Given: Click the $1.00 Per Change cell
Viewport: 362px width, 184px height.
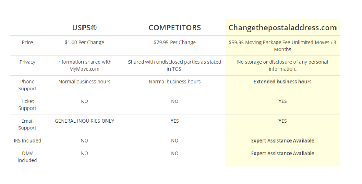Looking at the screenshot, I should [84, 43].
